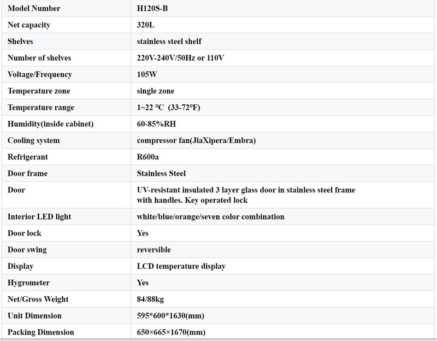Select the UV-resistant glass door description
This screenshot has width=437, height=341.
[246, 195]
